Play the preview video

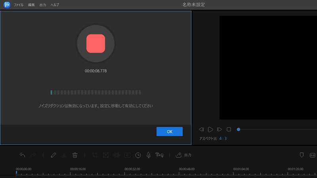coord(210,129)
